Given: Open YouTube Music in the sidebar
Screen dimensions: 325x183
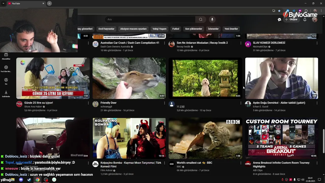Looking at the screenshot, I should (x=6, y=69).
